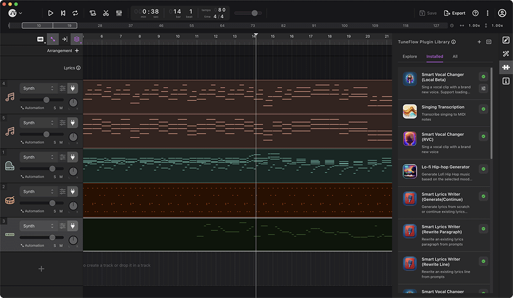Click the pan knob on track 5
This screenshot has height=298, width=513.
[73, 137]
